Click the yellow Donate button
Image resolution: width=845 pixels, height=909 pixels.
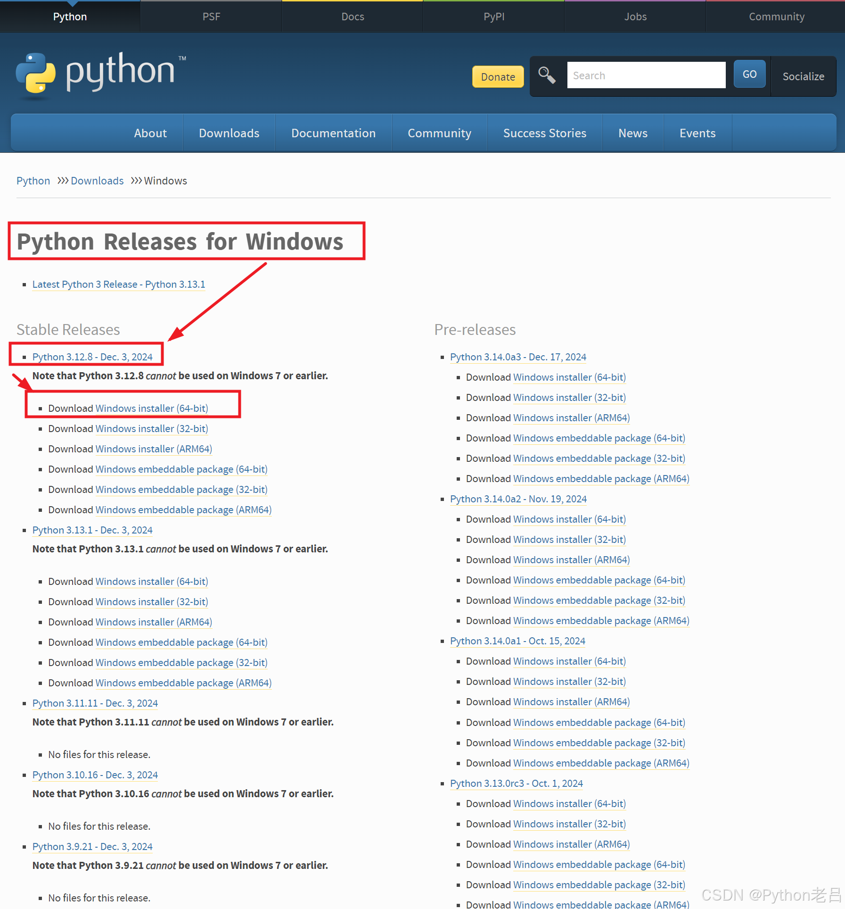tap(498, 76)
